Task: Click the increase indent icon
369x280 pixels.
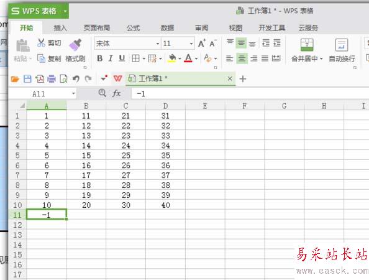Action: 277,43
